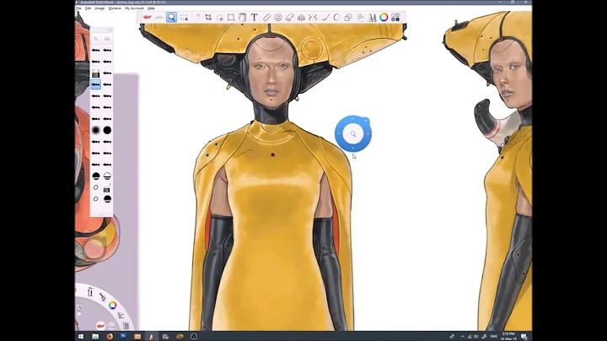The height and width of the screenshot is (341, 607).
Task: Open the Windows Start menu
Action: [x=81, y=336]
